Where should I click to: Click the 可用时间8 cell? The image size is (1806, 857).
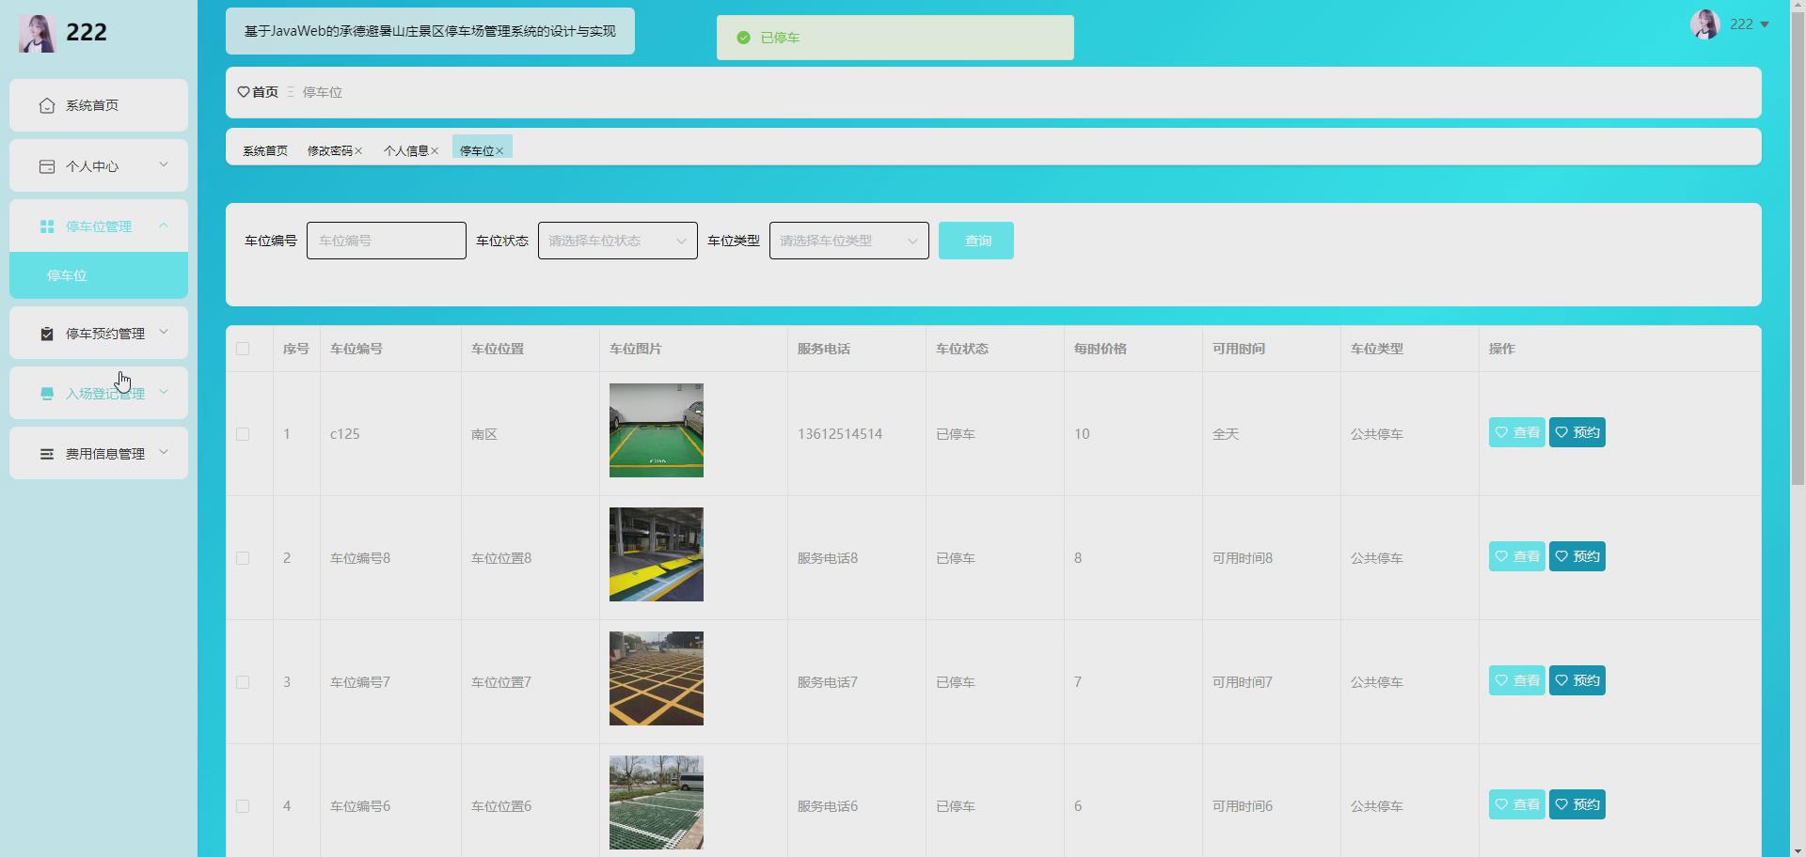1243,558
